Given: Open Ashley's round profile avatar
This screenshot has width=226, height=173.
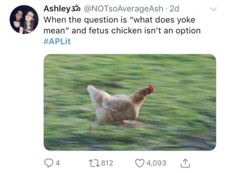Looking at the screenshot, I should (x=24, y=19).
